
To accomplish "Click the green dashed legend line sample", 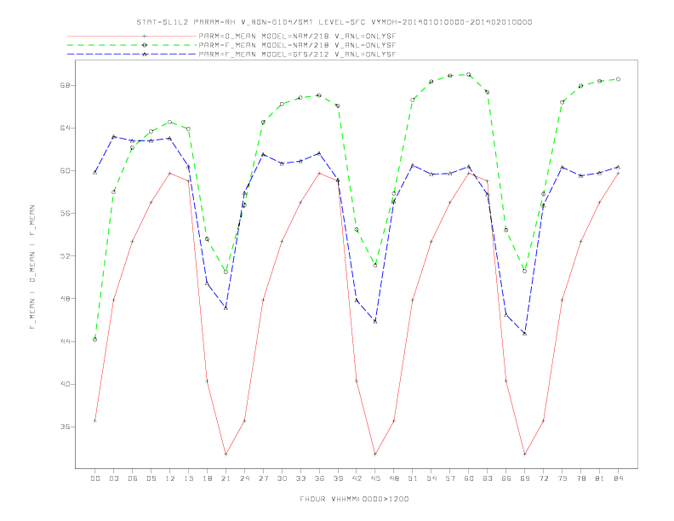I will [x=132, y=45].
